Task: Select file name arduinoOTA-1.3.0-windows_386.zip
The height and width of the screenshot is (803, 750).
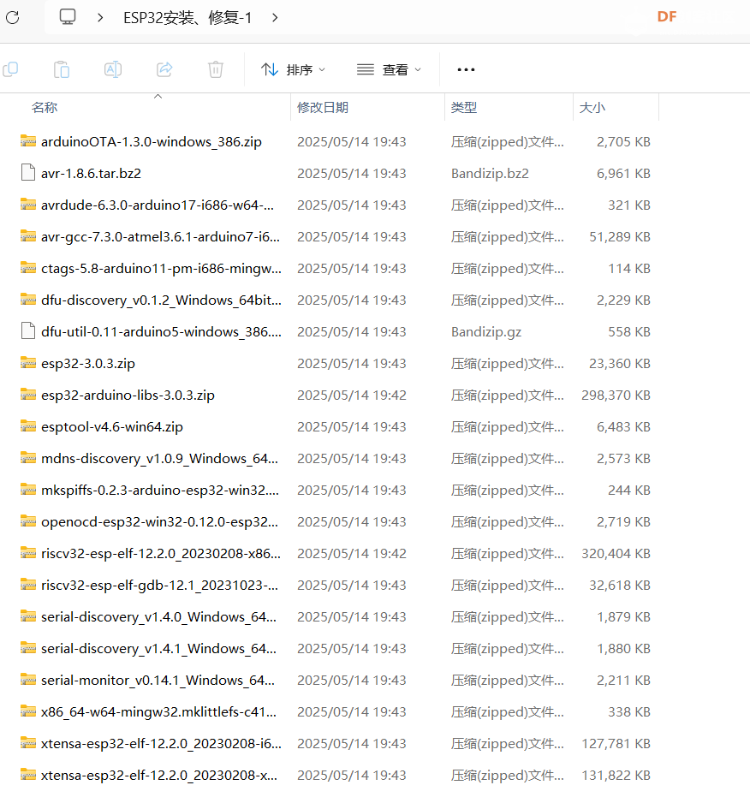Action: [152, 142]
